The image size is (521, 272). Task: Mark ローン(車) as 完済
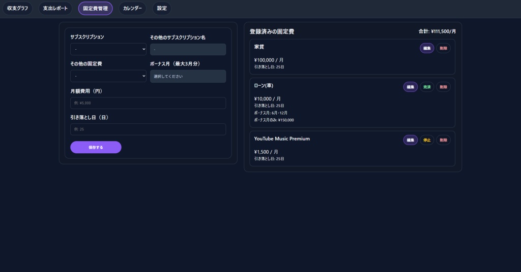(427, 87)
